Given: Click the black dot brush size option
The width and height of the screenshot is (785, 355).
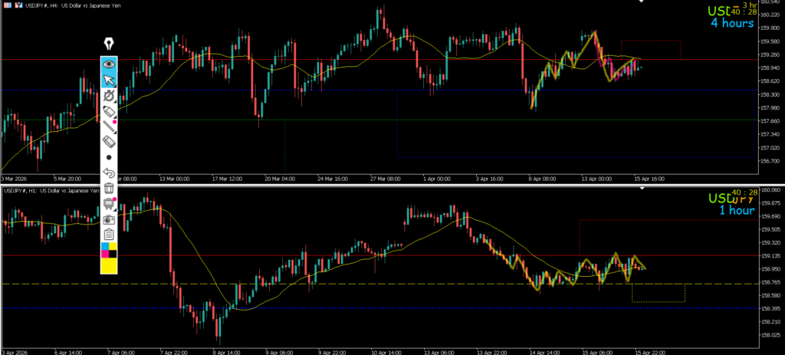Looking at the screenshot, I should [x=109, y=157].
